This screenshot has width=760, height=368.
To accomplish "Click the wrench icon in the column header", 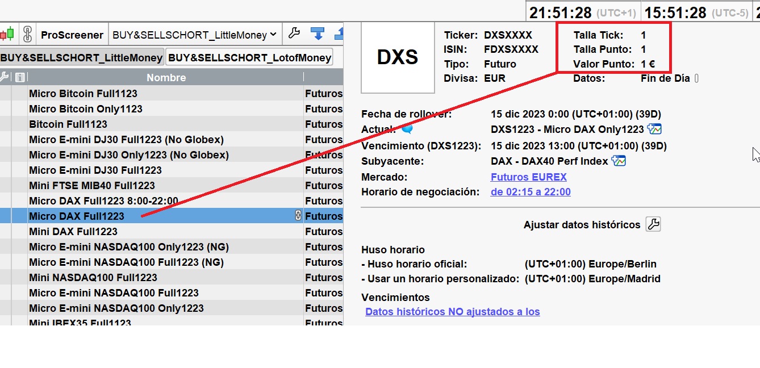I will pos(4,77).
